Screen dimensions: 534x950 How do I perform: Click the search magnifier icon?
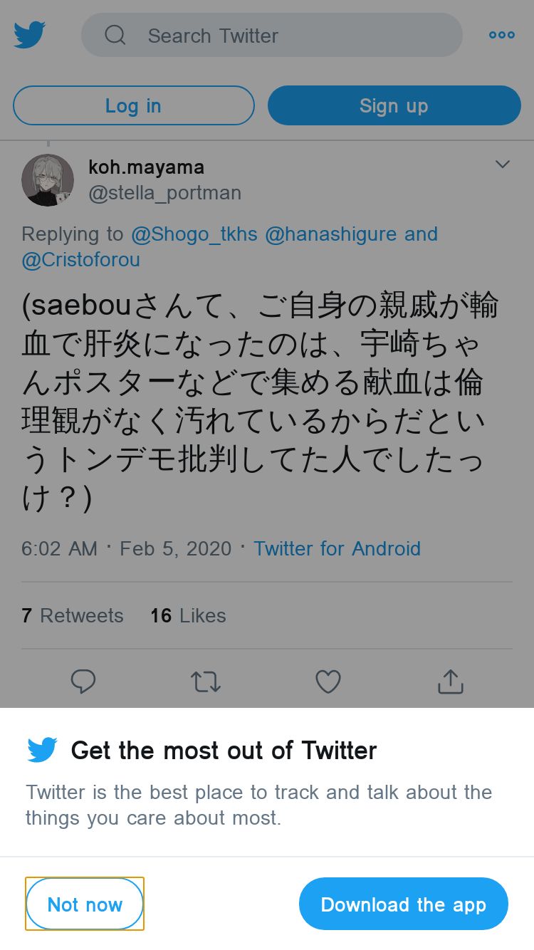tap(115, 35)
